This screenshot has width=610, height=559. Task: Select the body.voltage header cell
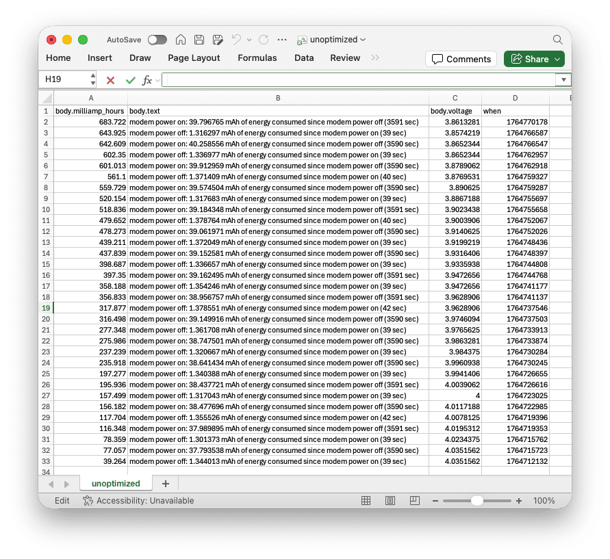pos(455,111)
